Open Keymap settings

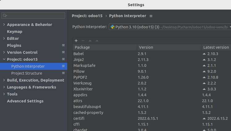click(x=14, y=32)
